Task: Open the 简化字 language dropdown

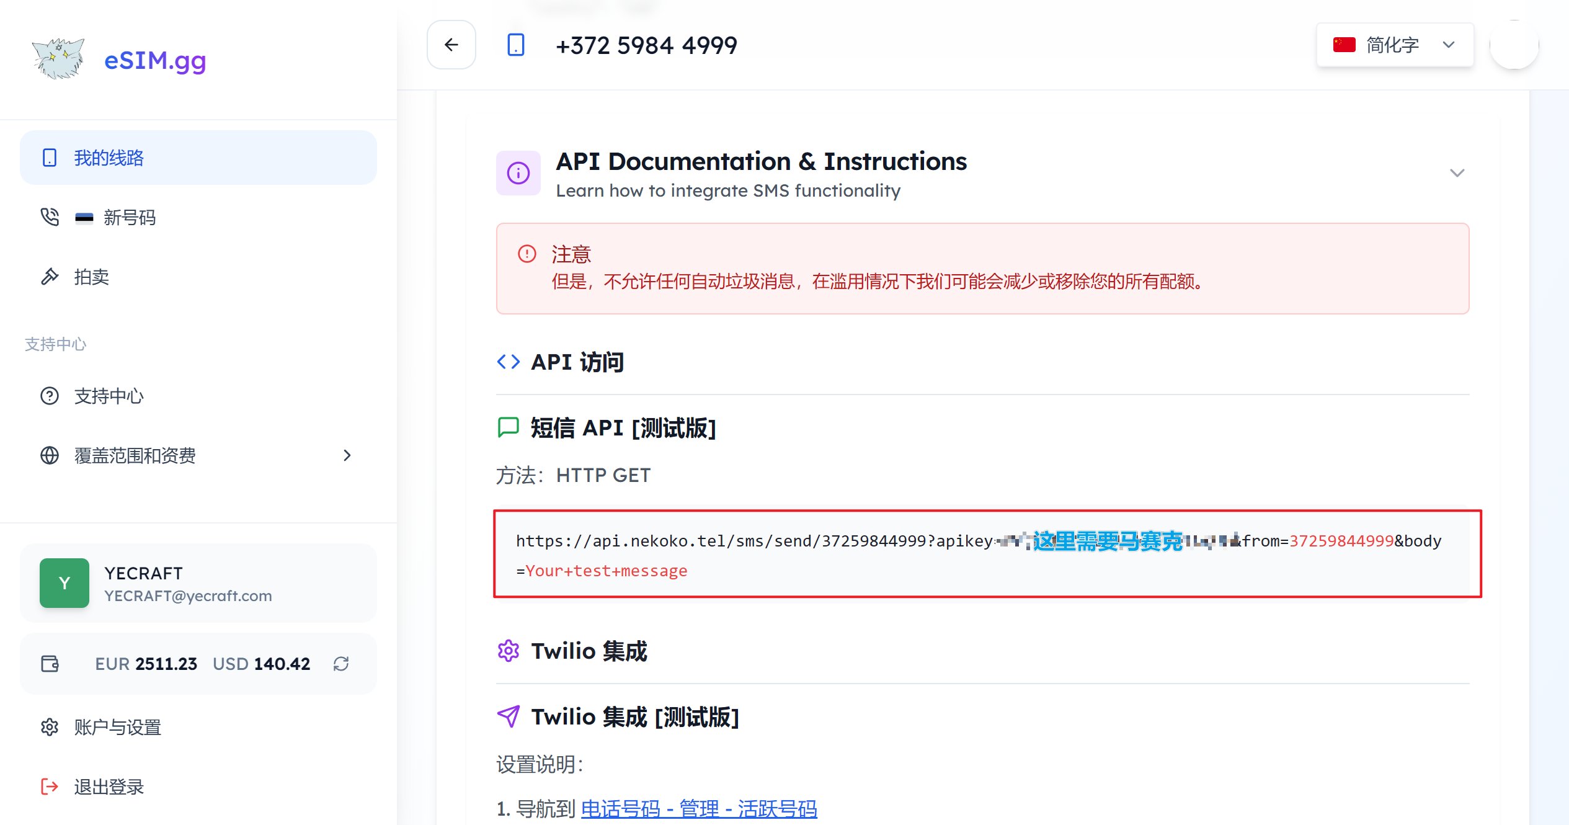Action: [x=1394, y=44]
